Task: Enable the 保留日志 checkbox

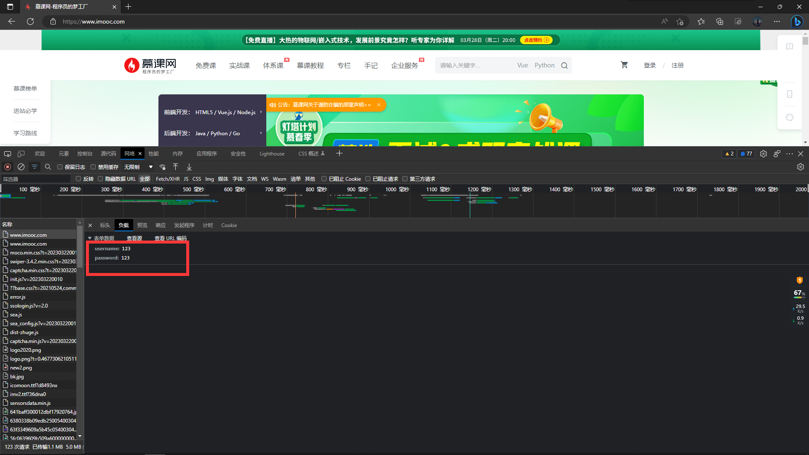Action: 60,167
